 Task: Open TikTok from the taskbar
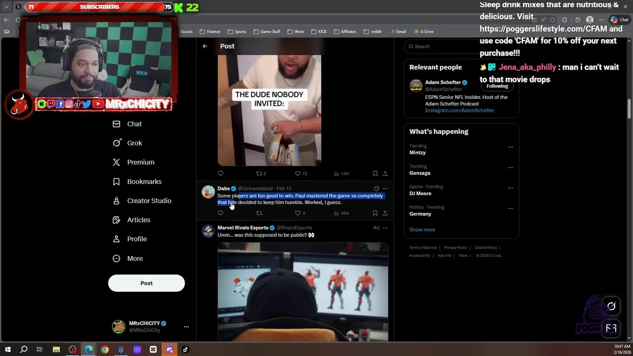(x=185, y=350)
